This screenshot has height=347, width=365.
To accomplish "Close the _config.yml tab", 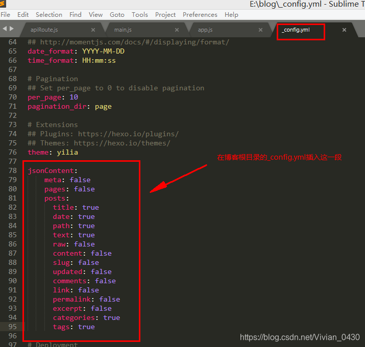I will [x=344, y=30].
